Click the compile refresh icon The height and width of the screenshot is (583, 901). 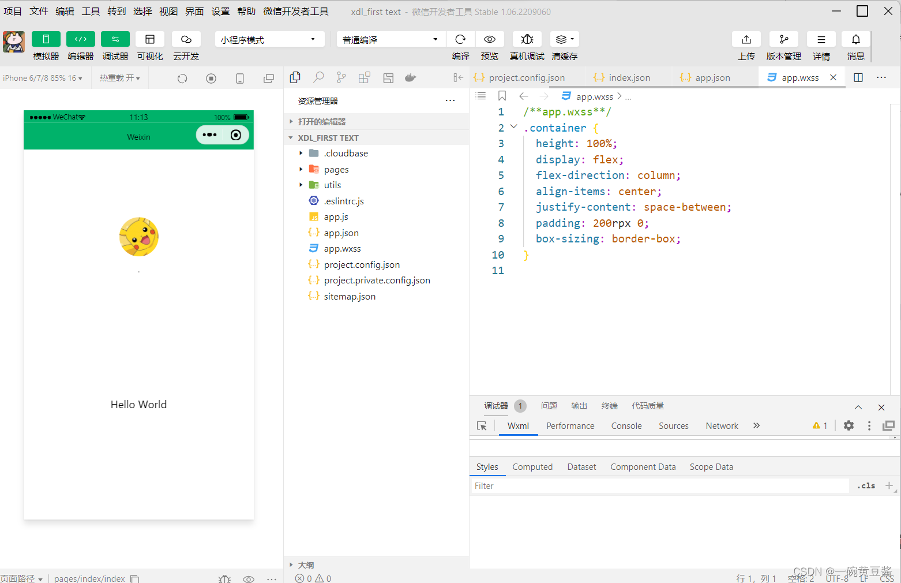click(460, 39)
